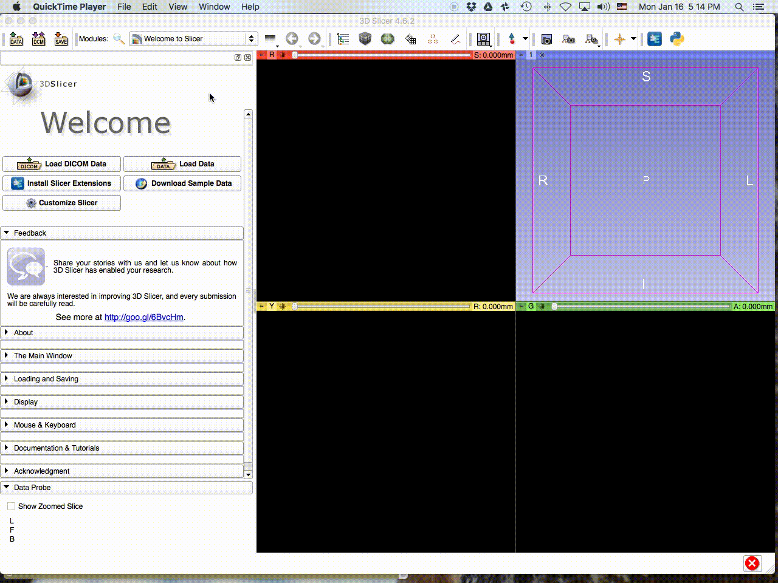Open the Markups fiducials module icon

click(x=433, y=39)
